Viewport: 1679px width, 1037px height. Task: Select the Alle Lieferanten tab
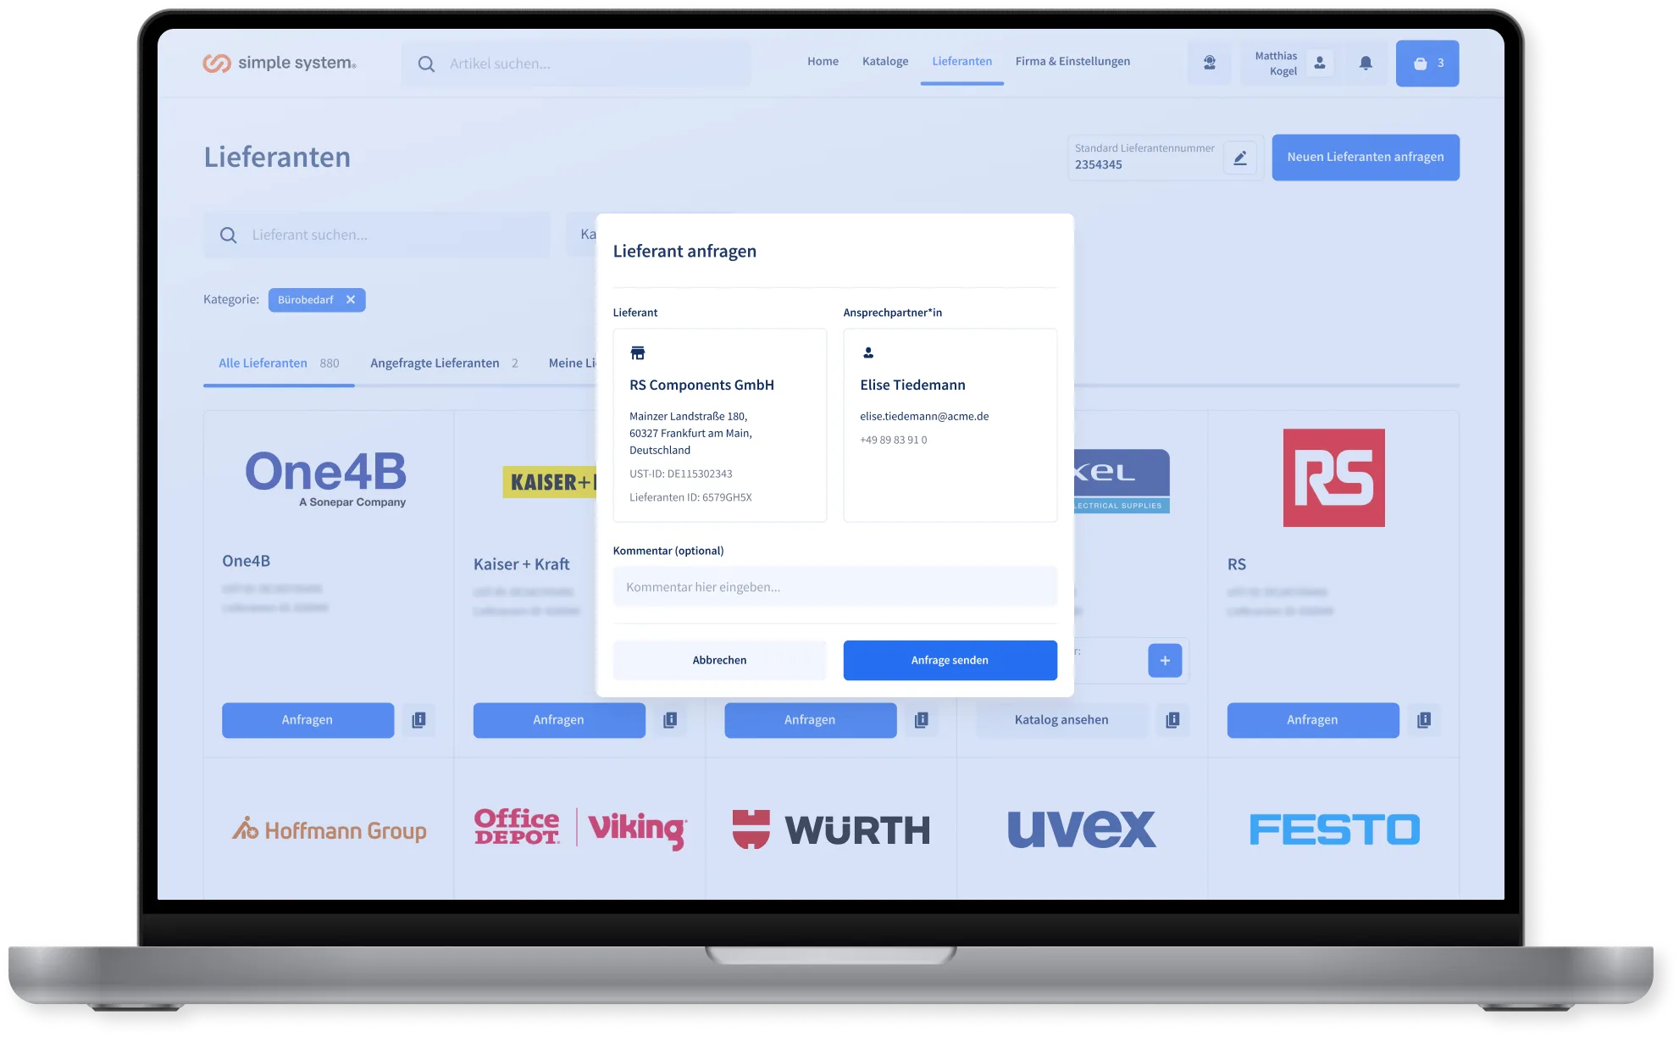pyautogui.click(x=263, y=363)
